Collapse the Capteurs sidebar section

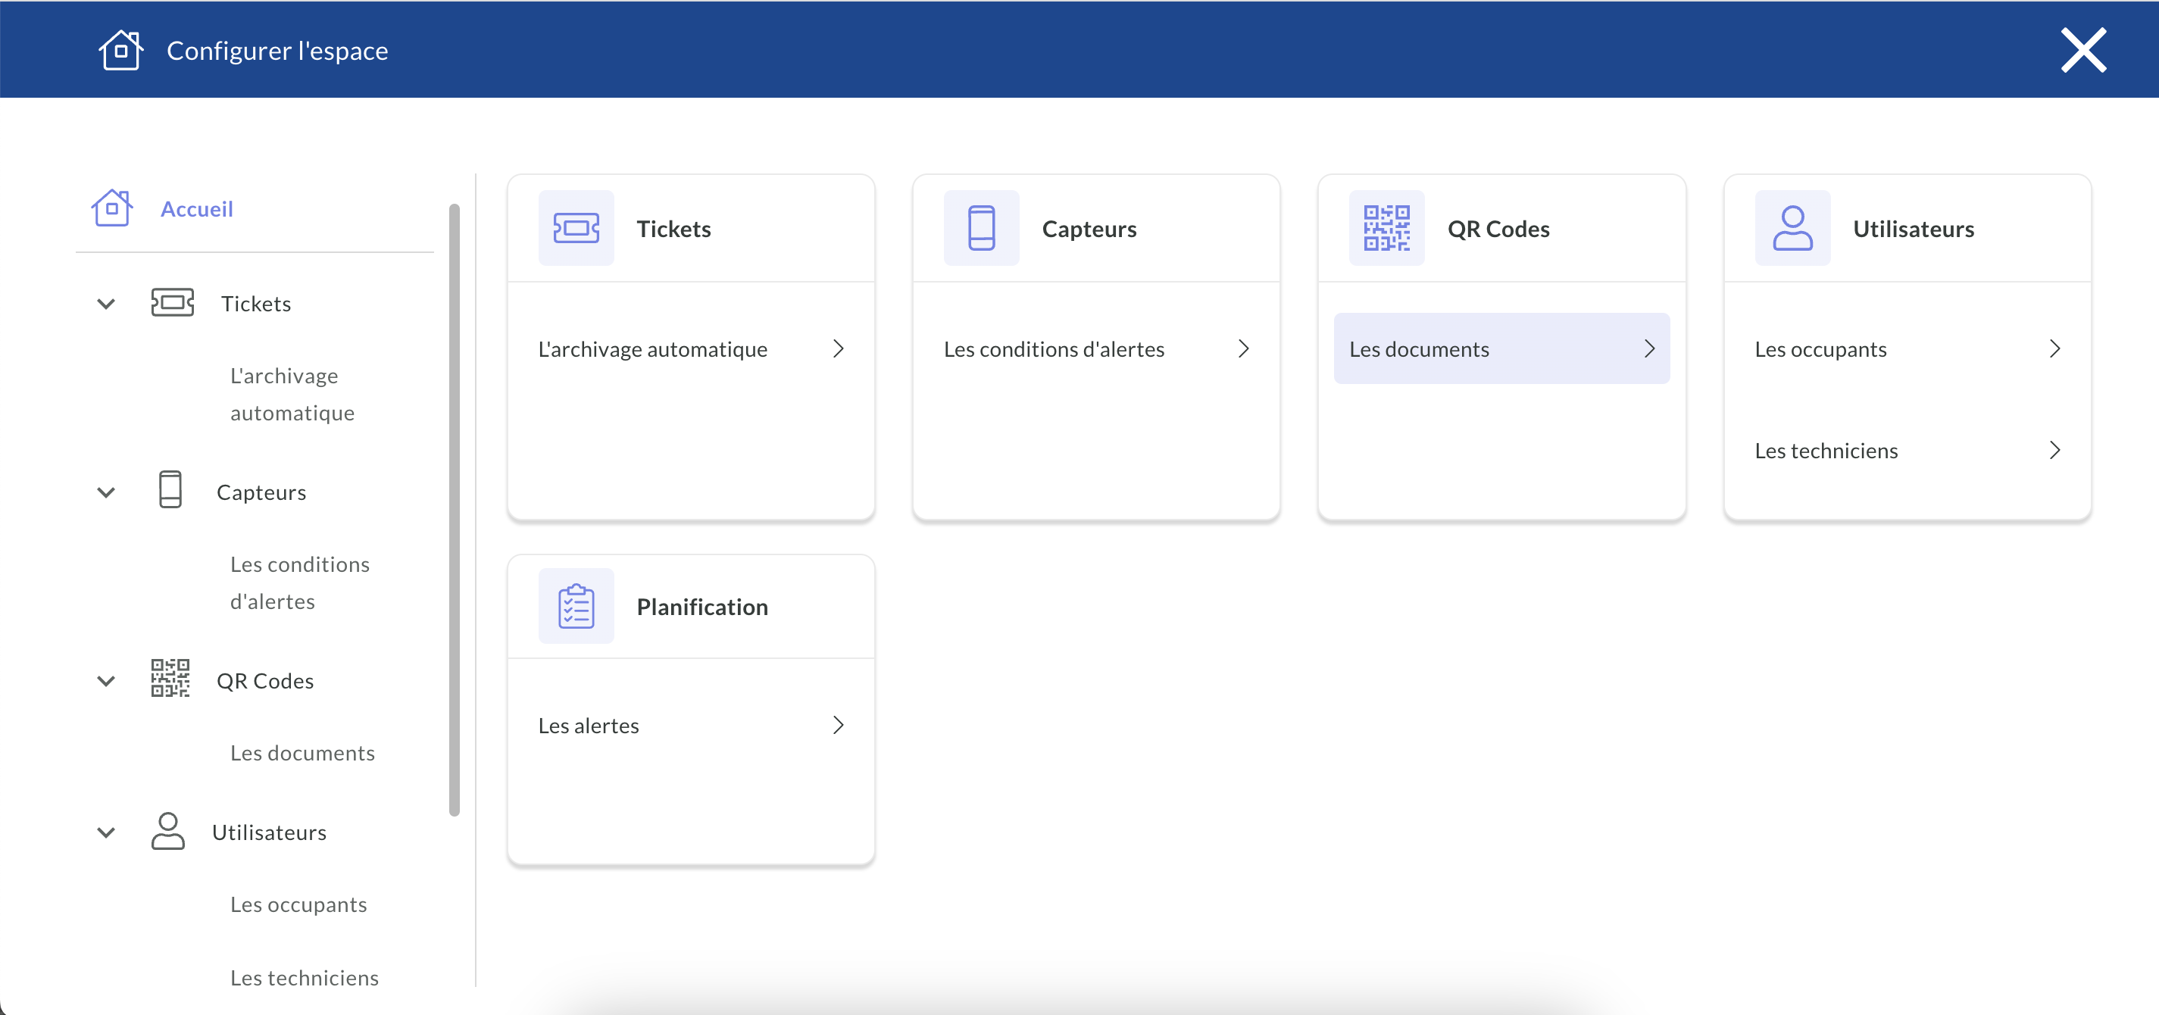(105, 492)
